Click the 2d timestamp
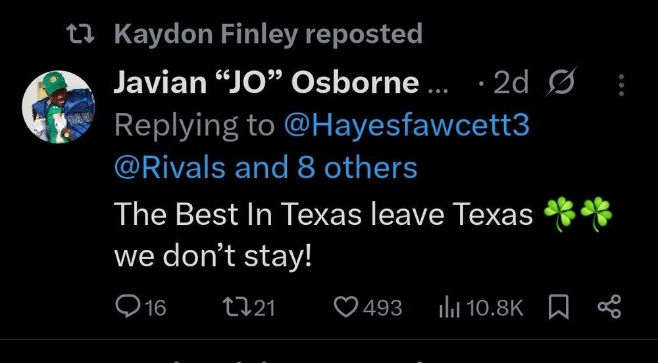The image size is (658, 363). [x=510, y=84]
